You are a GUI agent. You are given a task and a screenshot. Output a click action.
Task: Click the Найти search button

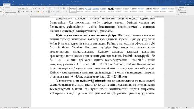182,8
